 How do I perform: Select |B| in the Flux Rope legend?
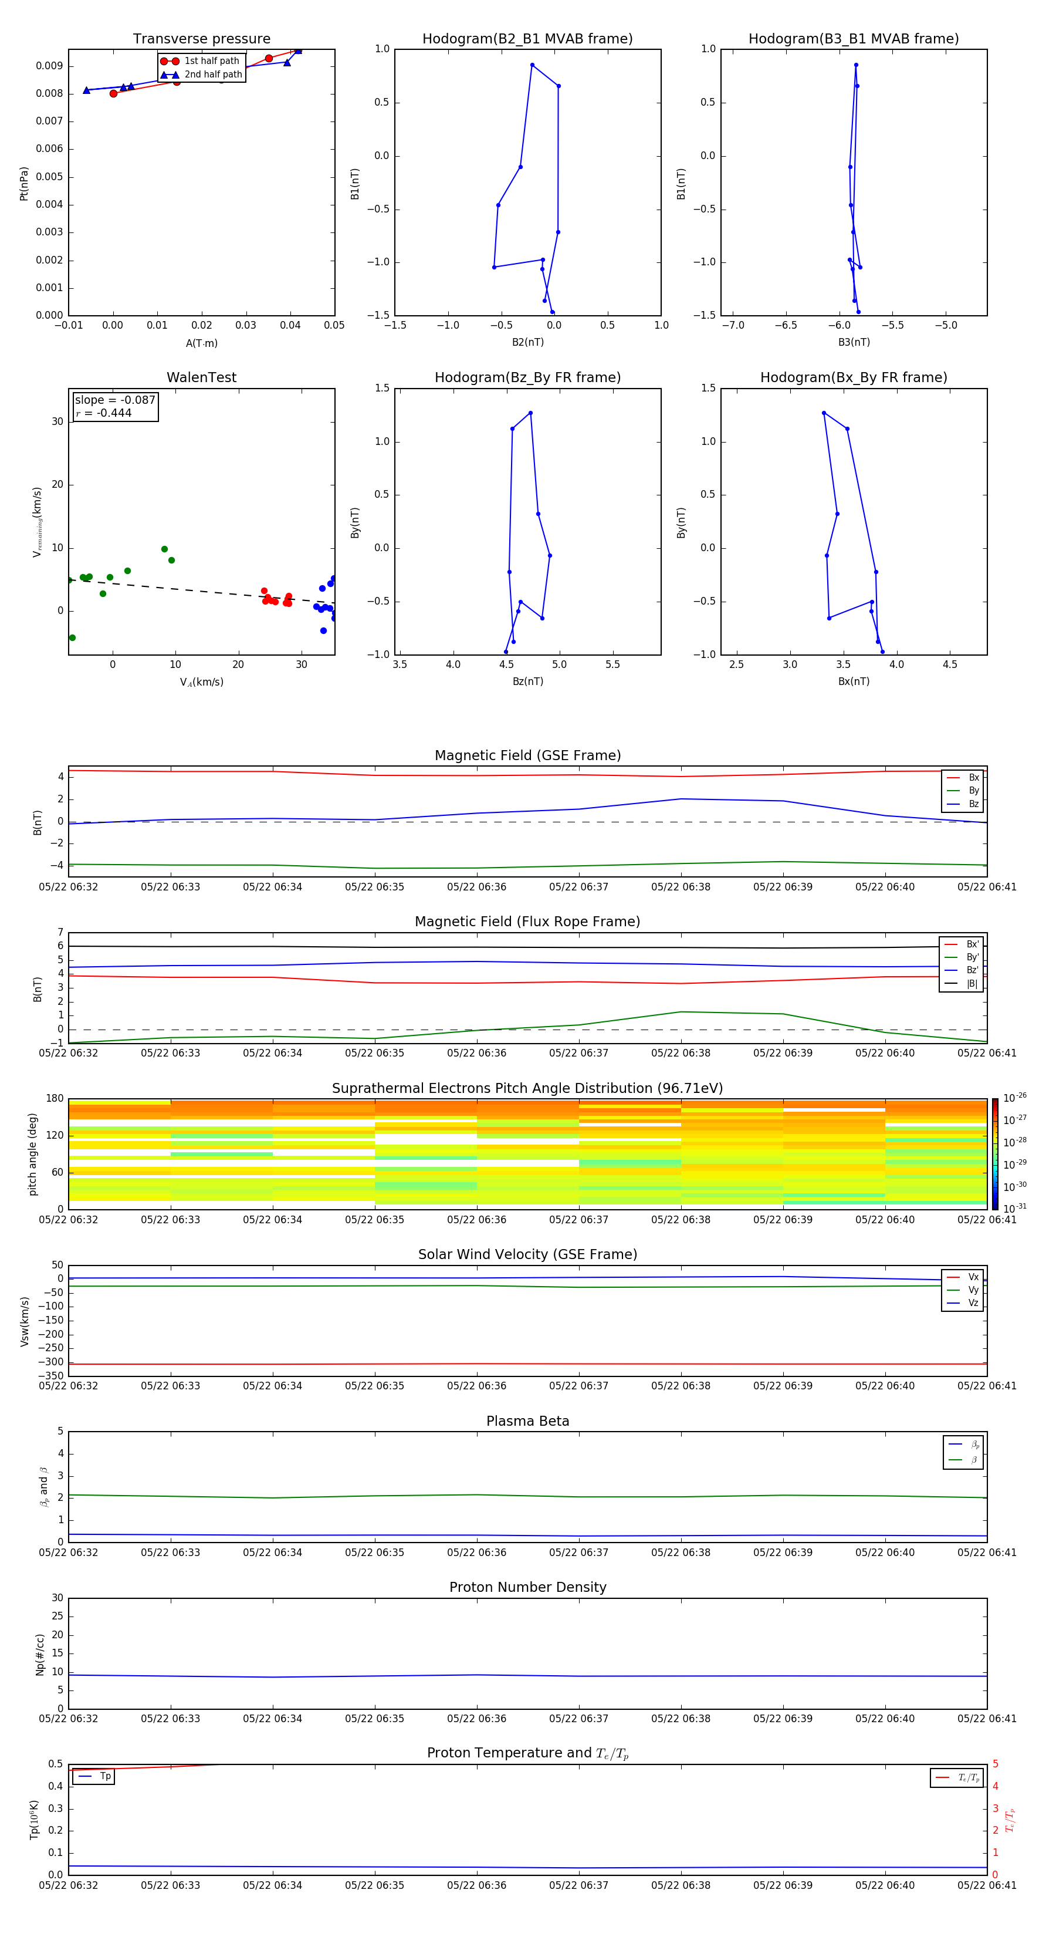(962, 984)
